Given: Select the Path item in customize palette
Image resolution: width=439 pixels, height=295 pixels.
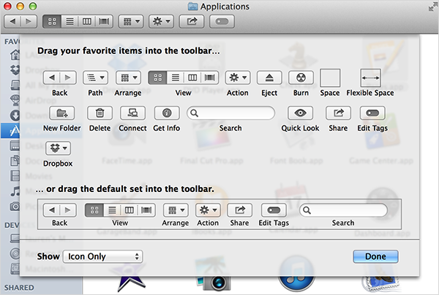Looking at the screenshot, I should coord(95,77).
